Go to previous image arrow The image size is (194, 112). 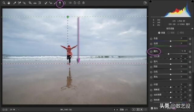(114, 110)
